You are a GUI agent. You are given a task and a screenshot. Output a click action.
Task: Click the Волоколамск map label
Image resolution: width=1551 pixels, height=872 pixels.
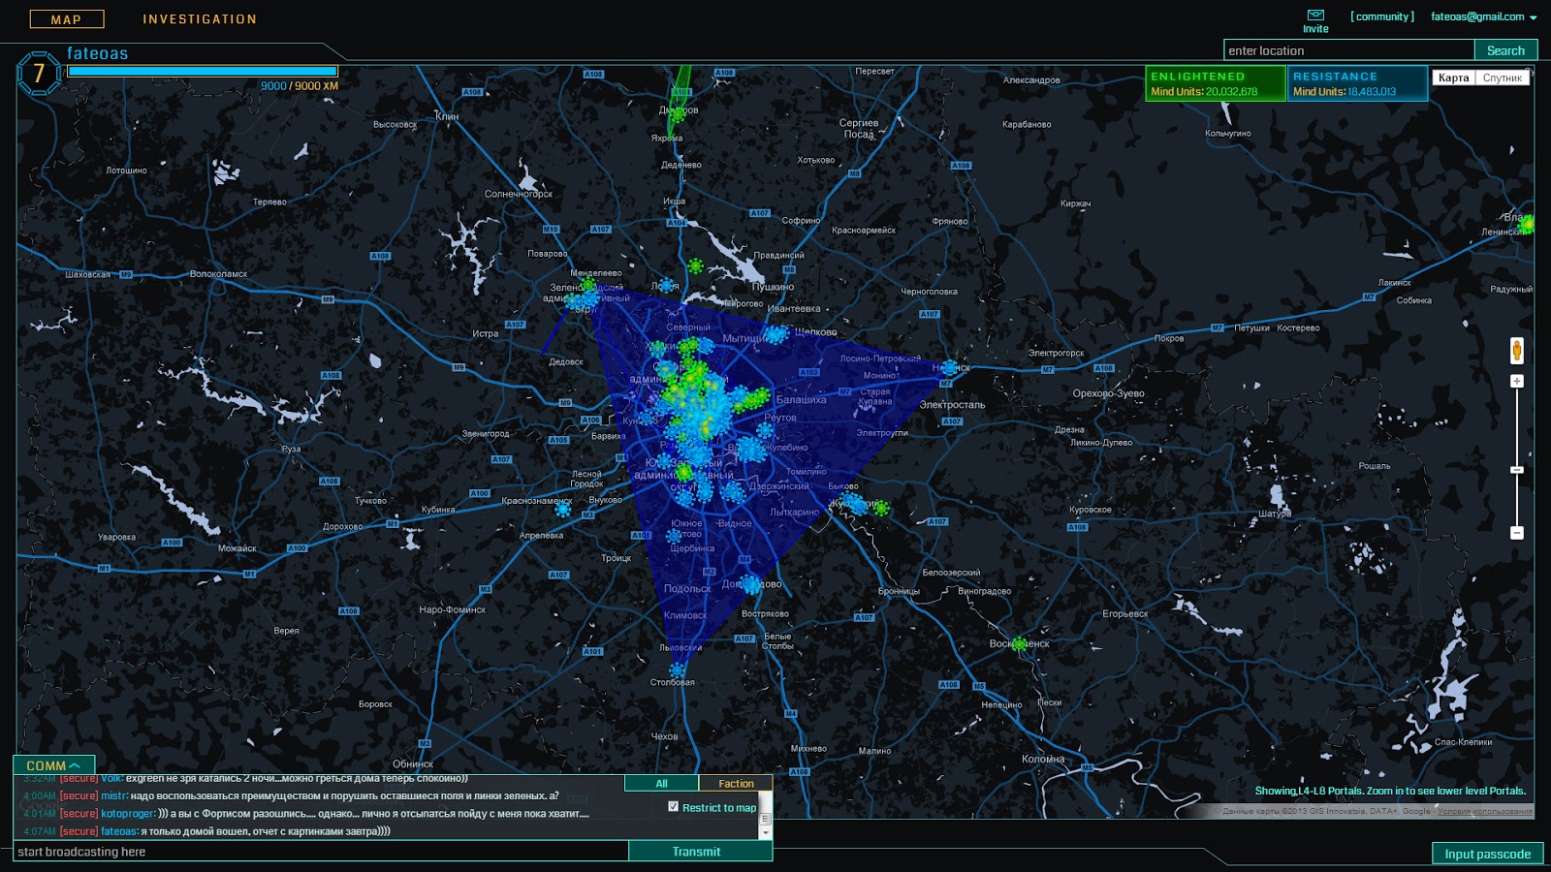(218, 274)
